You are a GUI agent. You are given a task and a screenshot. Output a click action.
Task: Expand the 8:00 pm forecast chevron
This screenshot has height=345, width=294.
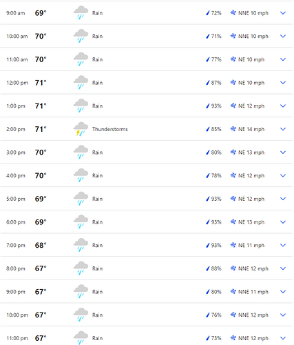pos(283,268)
